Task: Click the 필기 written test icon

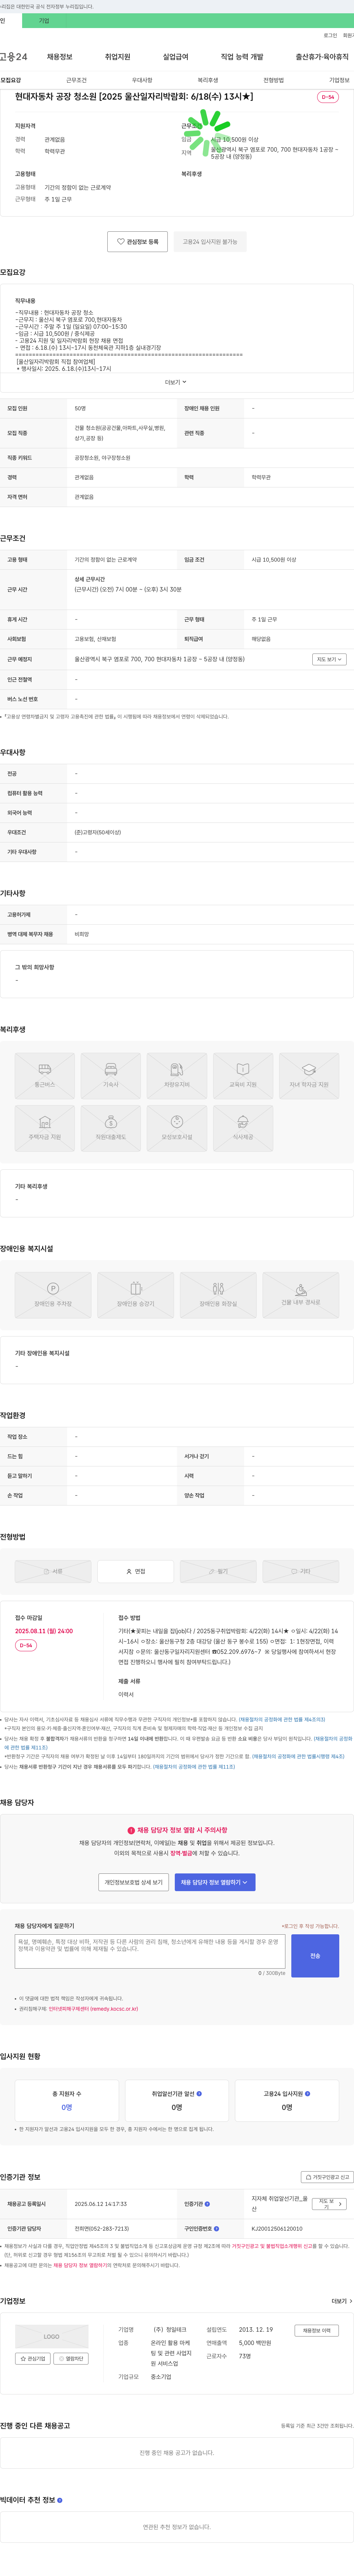Action: [x=218, y=1571]
